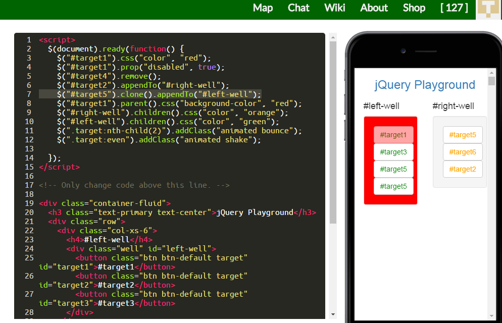
Task: Click the code editor scrollbar up arrow
Action: (333, 37)
